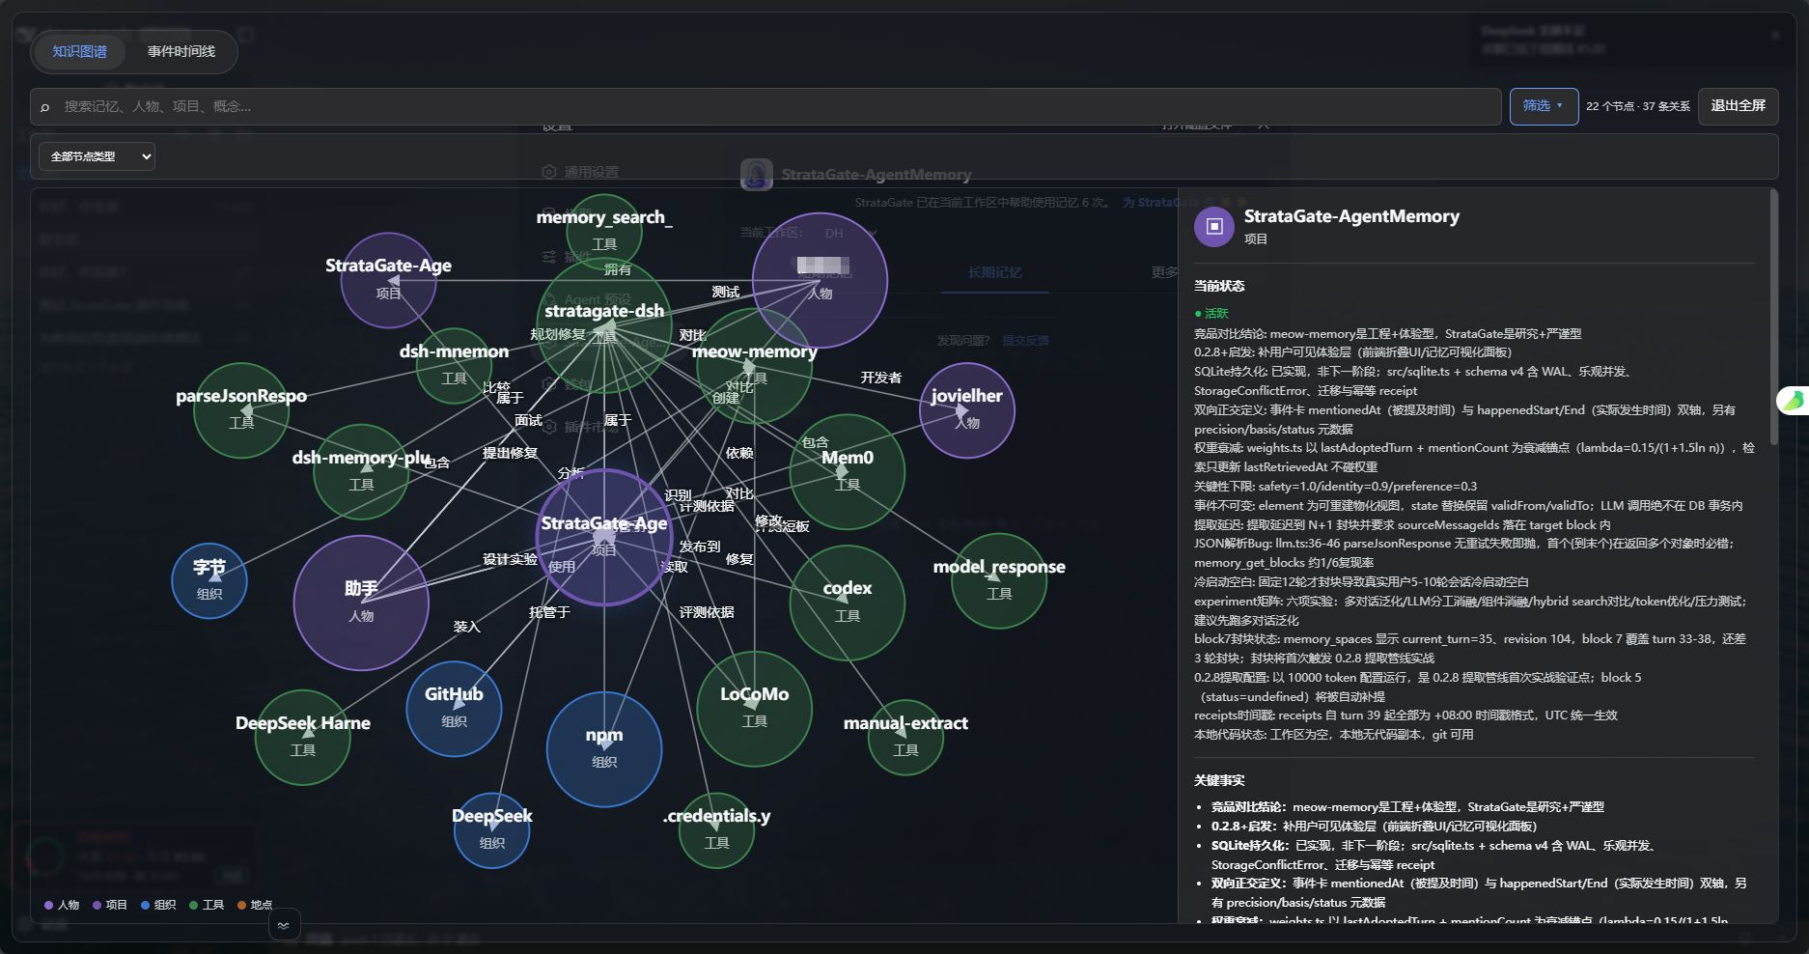
Task: Click the StrataGate-AgentMemory detail panel title
Action: [1351, 216]
